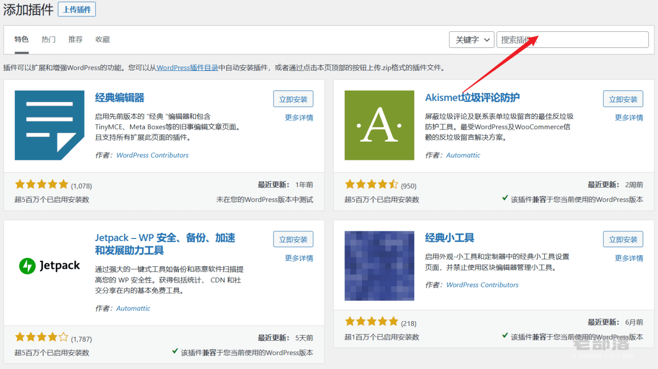The width and height of the screenshot is (658, 369).
Task: Install the Jetpack plugin
Action: 293,239
